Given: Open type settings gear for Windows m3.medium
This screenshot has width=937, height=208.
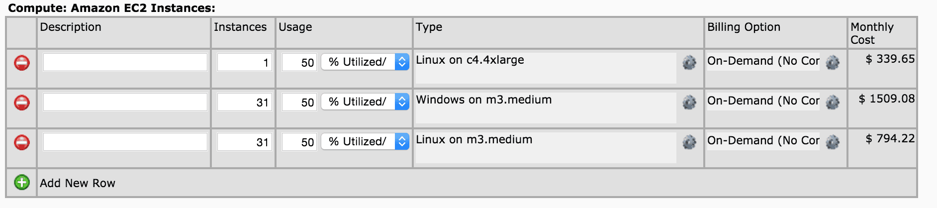Looking at the screenshot, I should [x=689, y=103].
